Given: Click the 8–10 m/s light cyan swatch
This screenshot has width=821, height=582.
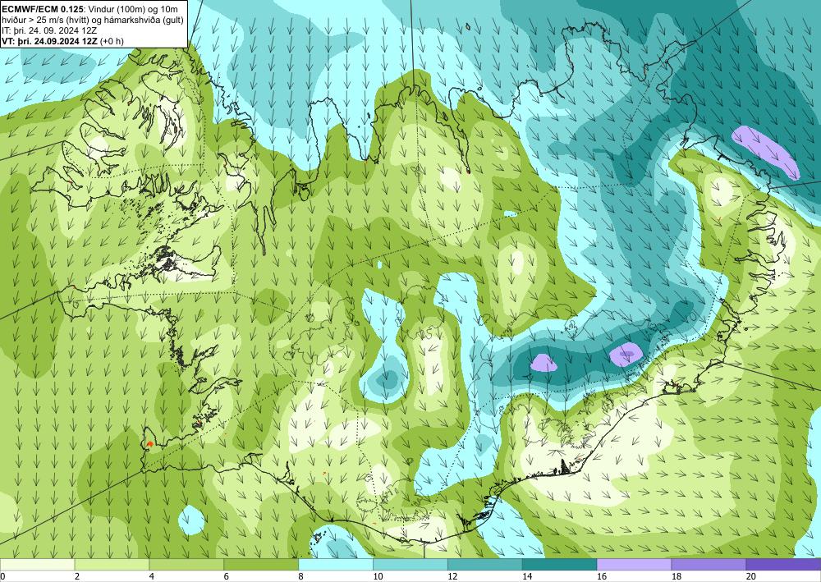Looking at the screenshot, I should coord(336,564).
